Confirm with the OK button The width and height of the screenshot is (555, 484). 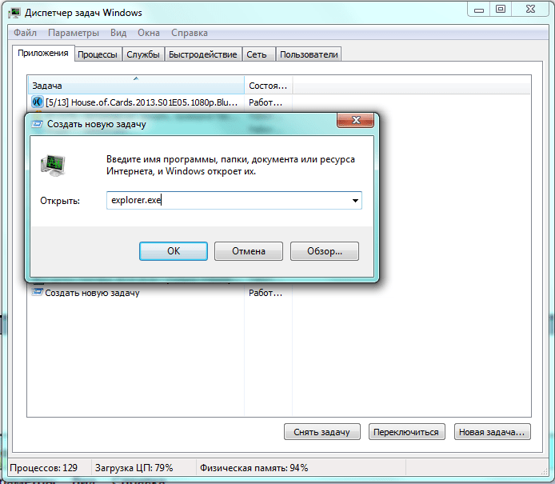click(174, 251)
